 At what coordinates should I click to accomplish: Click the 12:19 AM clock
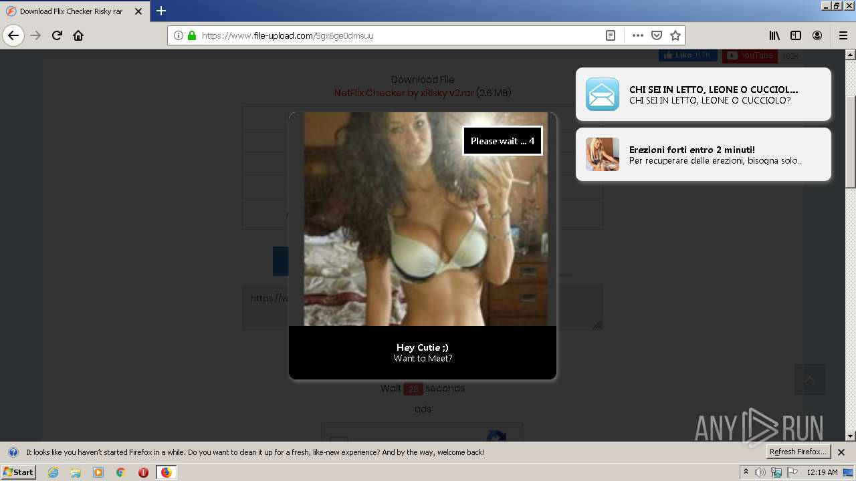coord(822,472)
